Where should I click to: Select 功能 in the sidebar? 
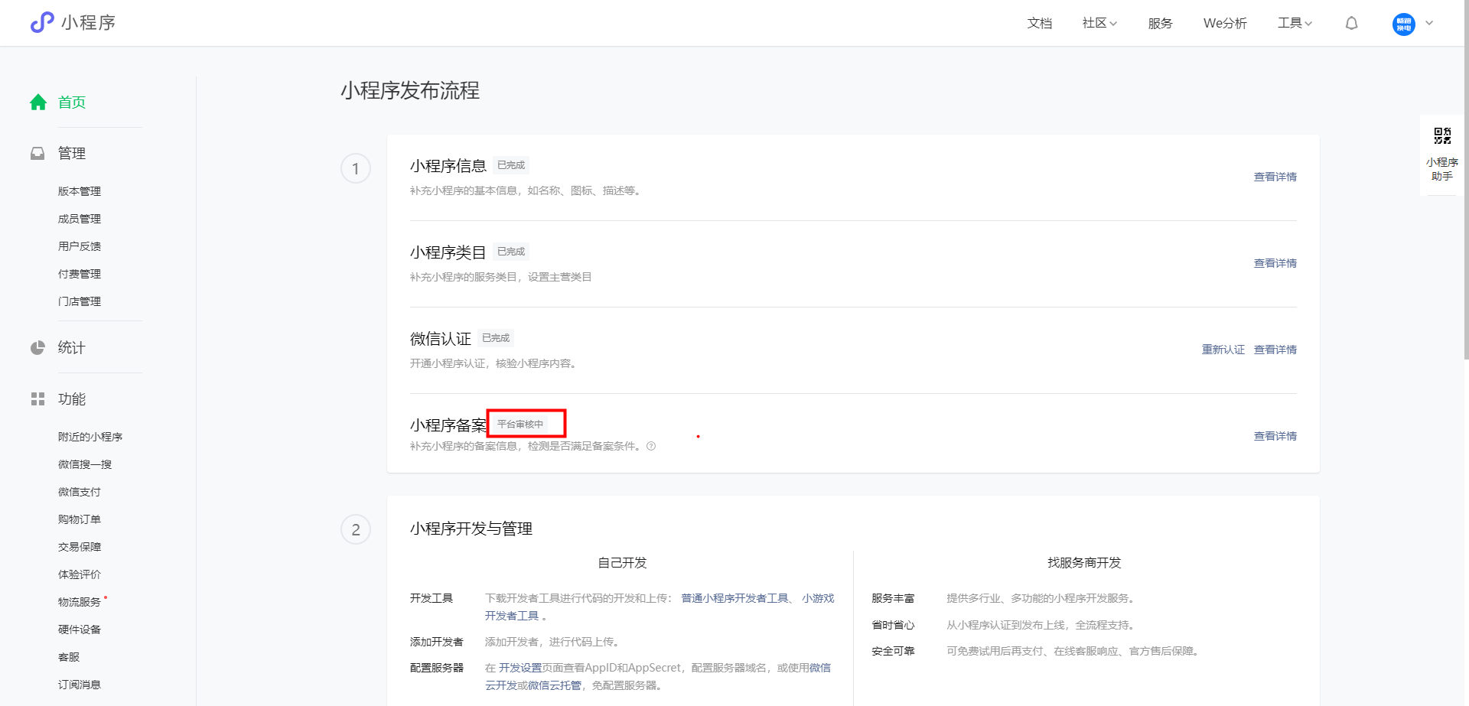point(72,399)
